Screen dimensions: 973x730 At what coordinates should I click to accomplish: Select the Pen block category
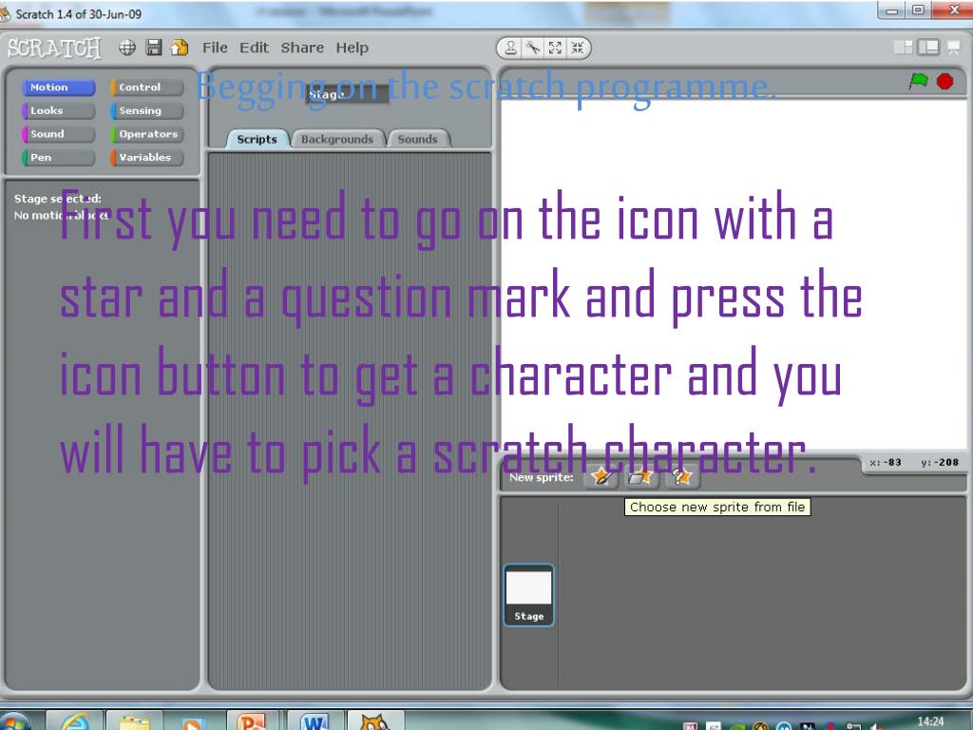[58, 158]
